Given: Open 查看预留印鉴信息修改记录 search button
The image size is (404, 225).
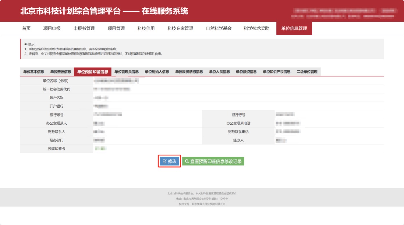Looking at the screenshot, I should pyautogui.click(x=213, y=161).
